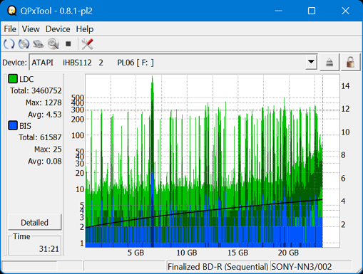
Task: Maximize the QPxTool window
Action: [312, 11]
